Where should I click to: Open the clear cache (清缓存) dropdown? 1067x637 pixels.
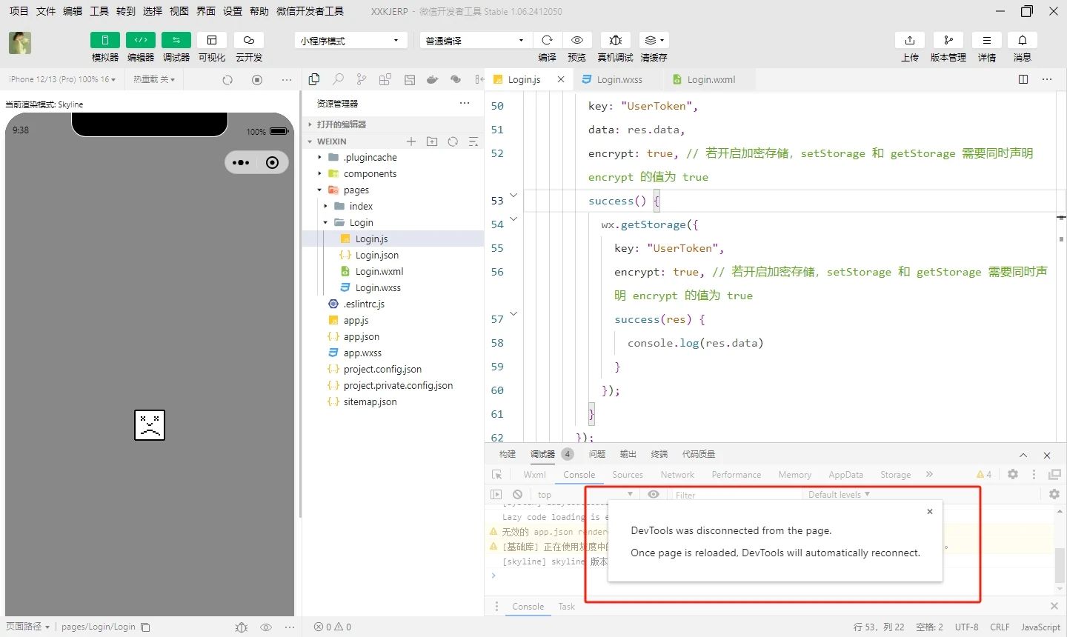[653, 40]
